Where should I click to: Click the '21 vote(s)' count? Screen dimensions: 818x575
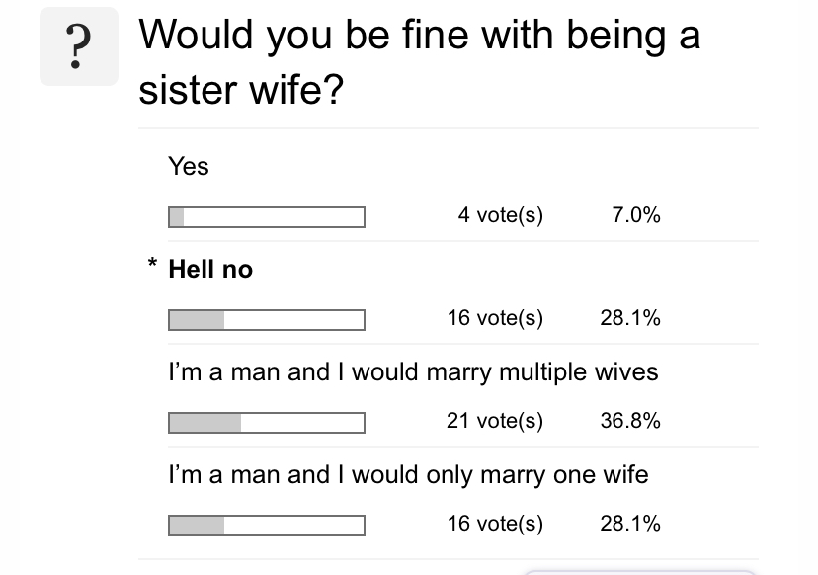[495, 421]
